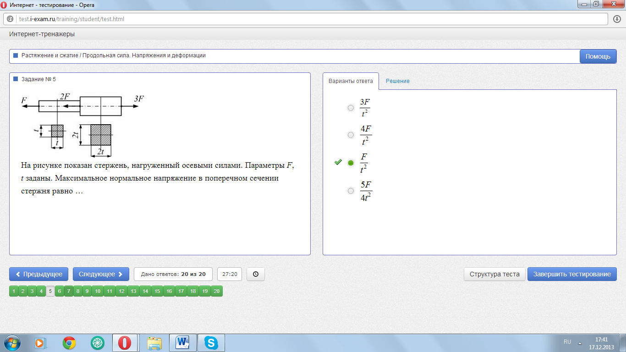Switch to Opera taskbar button
This screenshot has height=352, width=626.
tap(125, 343)
